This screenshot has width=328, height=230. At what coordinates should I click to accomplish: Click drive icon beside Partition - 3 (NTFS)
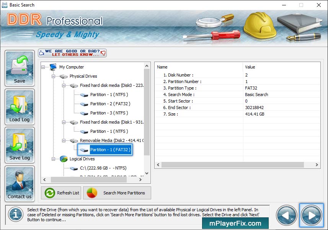pos(84,113)
